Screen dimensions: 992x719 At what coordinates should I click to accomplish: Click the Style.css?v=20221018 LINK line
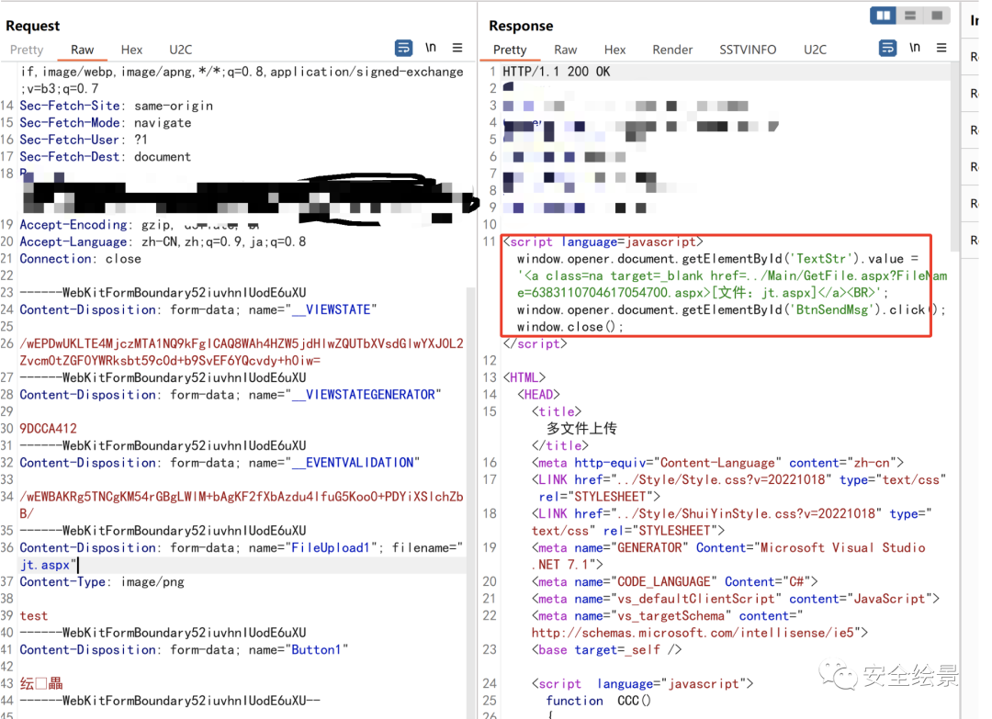(x=738, y=480)
